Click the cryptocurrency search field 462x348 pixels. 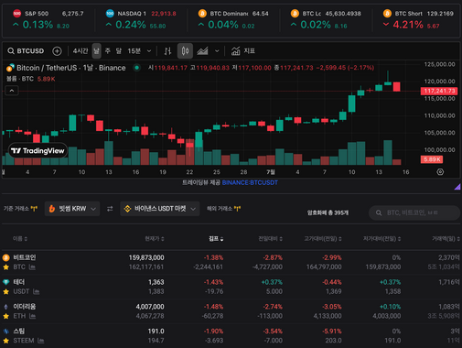point(414,212)
